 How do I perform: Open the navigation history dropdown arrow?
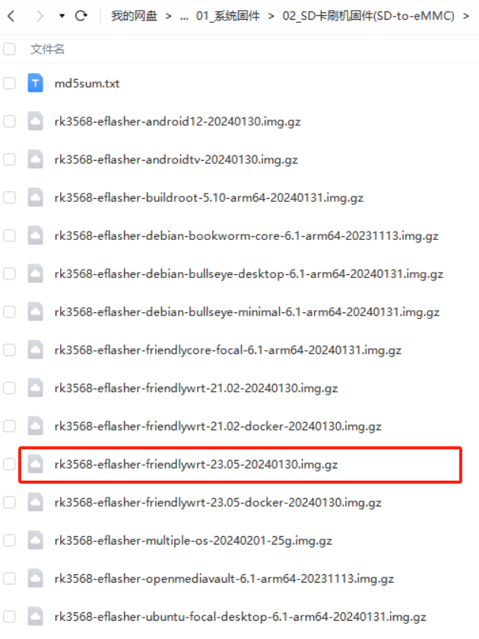[x=62, y=16]
